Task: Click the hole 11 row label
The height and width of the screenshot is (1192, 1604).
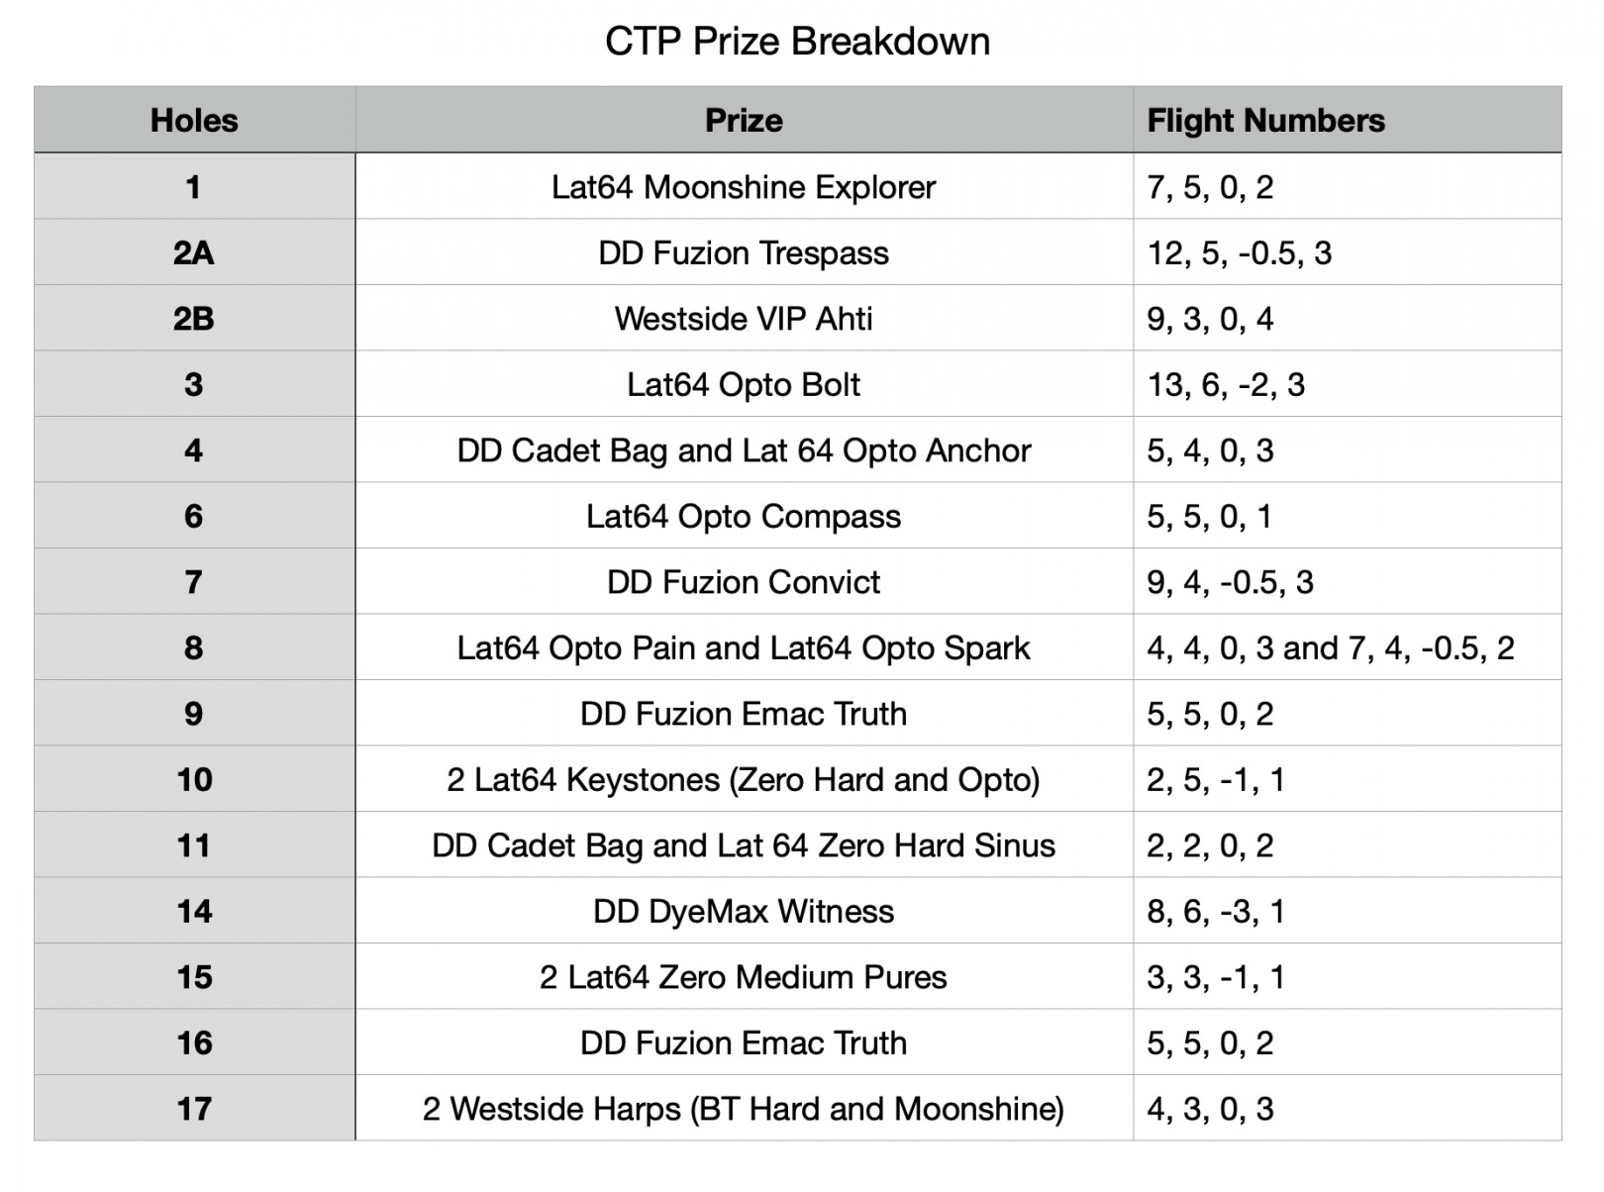Action: click(x=194, y=846)
